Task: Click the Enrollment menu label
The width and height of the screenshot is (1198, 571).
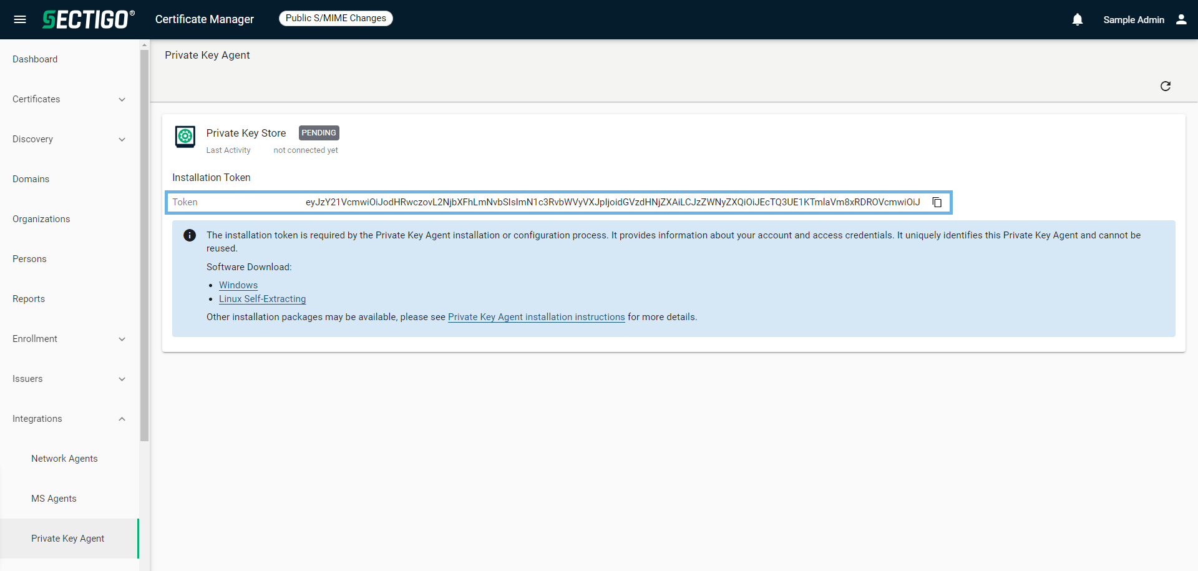Action: [x=35, y=339]
